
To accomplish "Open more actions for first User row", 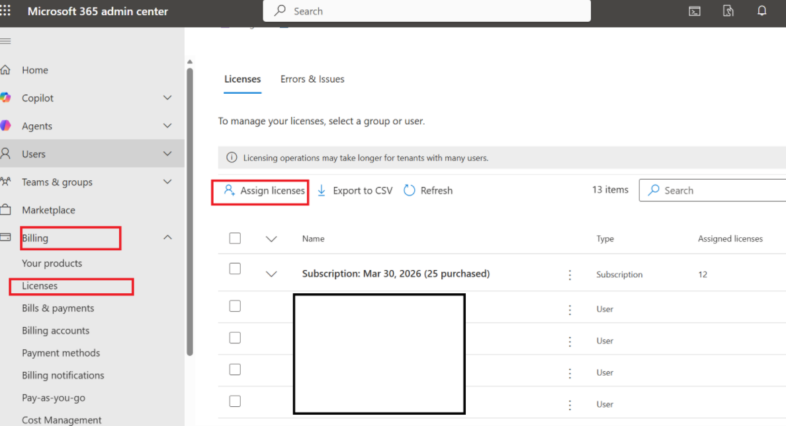I will click(x=570, y=310).
